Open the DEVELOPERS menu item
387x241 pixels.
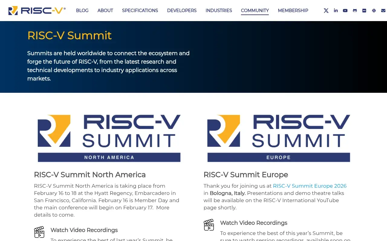click(x=182, y=11)
